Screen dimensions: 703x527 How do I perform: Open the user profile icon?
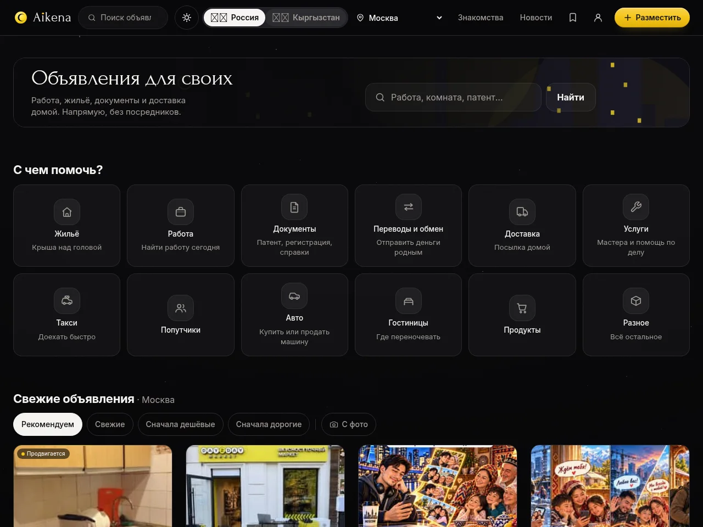pos(598,18)
